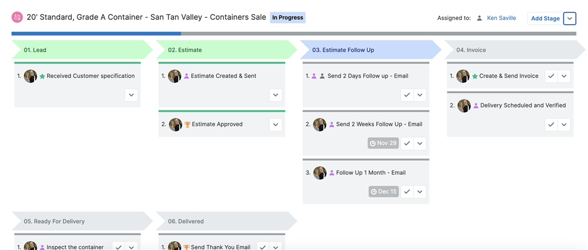Open the dropdown arrow beside Add Stage
The height and width of the screenshot is (250, 588).
click(x=570, y=18)
